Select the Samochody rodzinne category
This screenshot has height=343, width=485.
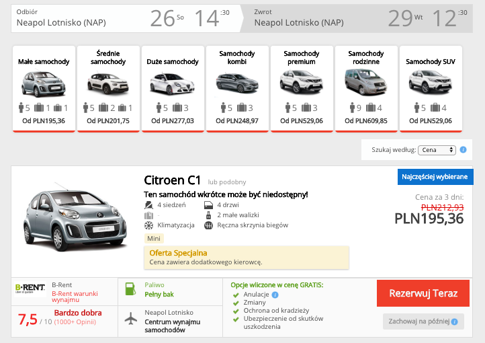(x=366, y=89)
